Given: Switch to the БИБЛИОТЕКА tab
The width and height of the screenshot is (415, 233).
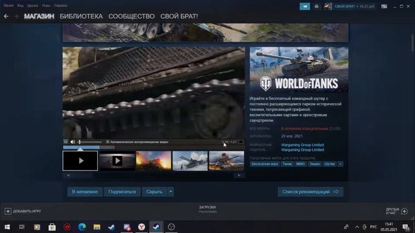Looking at the screenshot, I should click(x=81, y=16).
